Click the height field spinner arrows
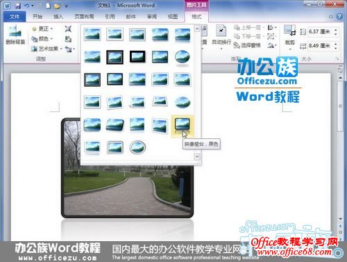The image size is (347, 262). click(x=336, y=31)
